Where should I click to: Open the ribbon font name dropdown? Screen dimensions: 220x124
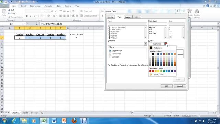click(42, 11)
